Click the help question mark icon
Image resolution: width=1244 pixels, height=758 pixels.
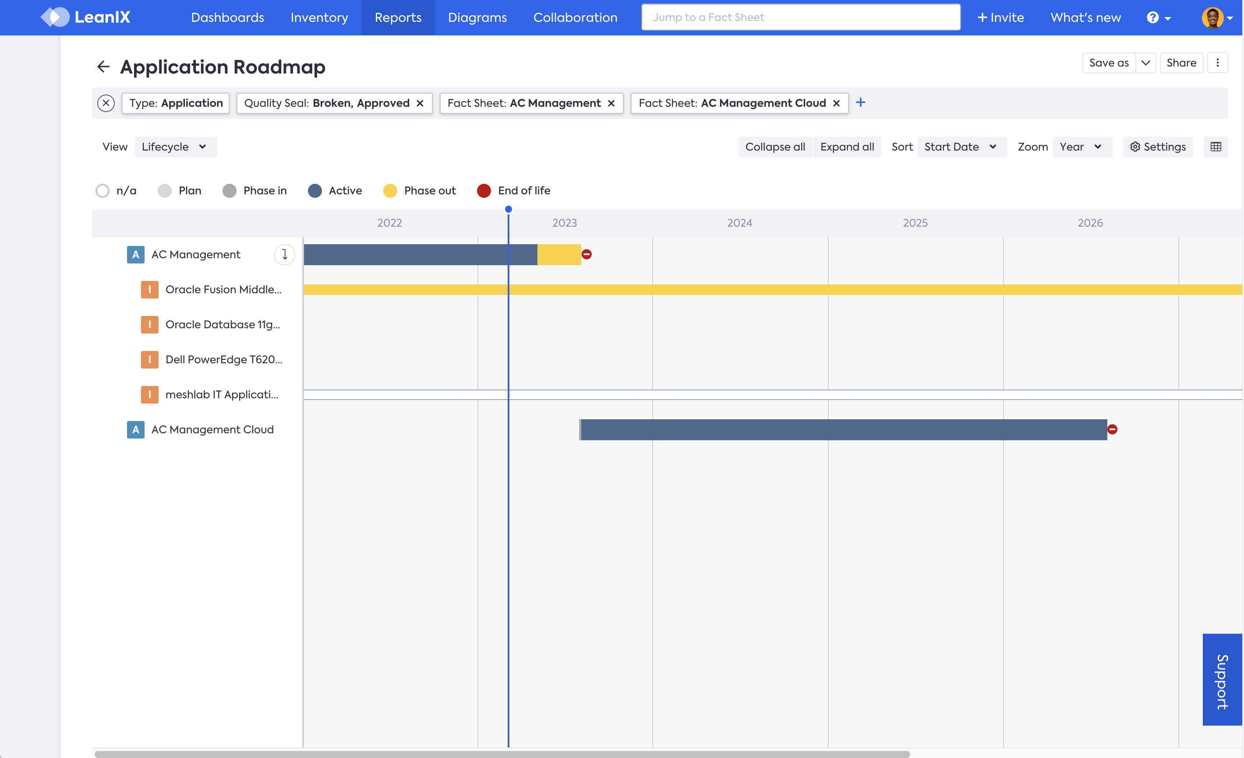tap(1152, 18)
